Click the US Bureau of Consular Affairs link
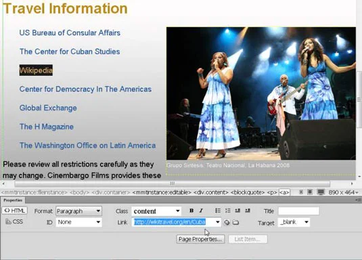Viewport: 362px width, 260px height. 70,32
